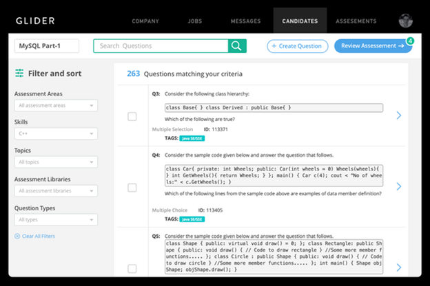Go to the COMPANY menu
The width and height of the screenshot is (430, 286).
pyautogui.click(x=145, y=21)
